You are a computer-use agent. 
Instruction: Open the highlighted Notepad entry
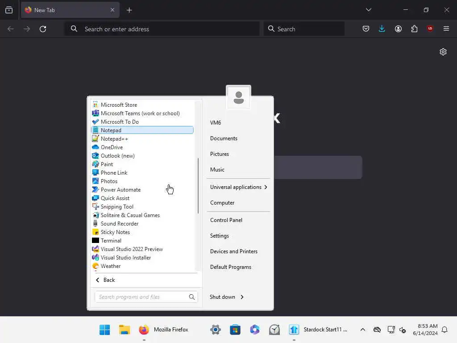pyautogui.click(x=142, y=130)
